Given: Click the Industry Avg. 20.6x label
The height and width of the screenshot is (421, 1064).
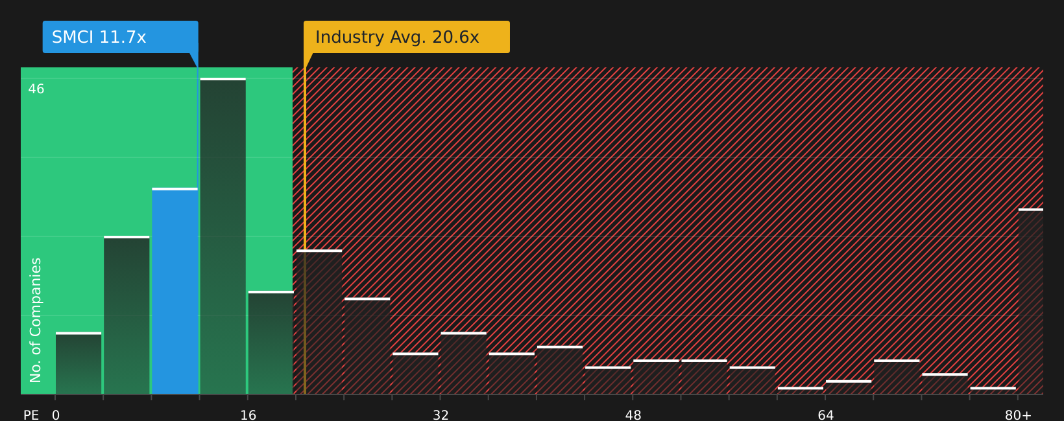Looking at the screenshot, I should click(x=407, y=37).
